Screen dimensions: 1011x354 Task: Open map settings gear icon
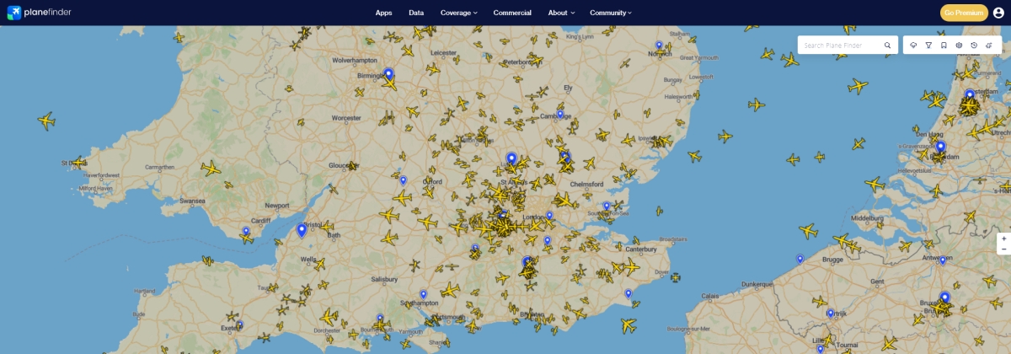click(x=959, y=46)
